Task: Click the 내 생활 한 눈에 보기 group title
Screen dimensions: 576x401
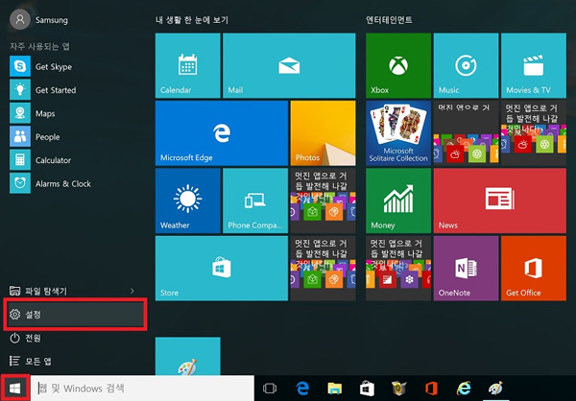Action: pyautogui.click(x=192, y=20)
